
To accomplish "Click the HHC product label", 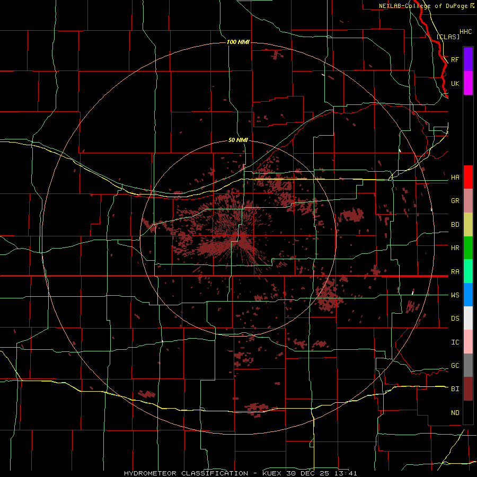I will pyautogui.click(x=465, y=32).
